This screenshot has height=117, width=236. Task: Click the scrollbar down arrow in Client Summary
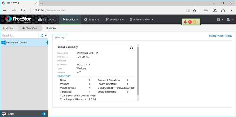(x=138, y=100)
